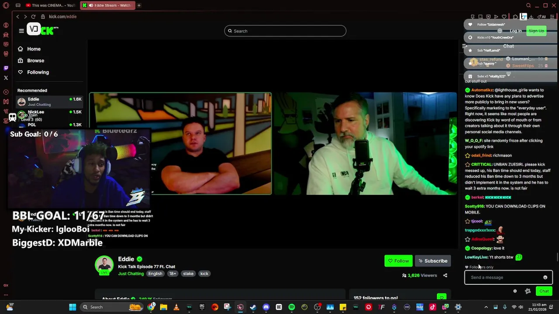559x314 pixels.
Task: Open new browser tab with plus
Action: 139,5
